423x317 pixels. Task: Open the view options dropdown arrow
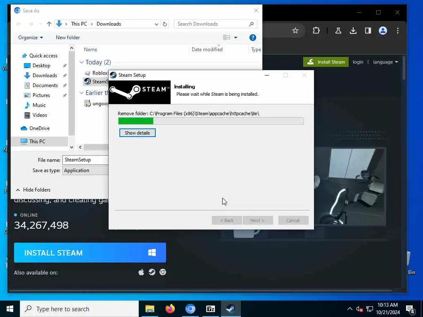(235, 38)
